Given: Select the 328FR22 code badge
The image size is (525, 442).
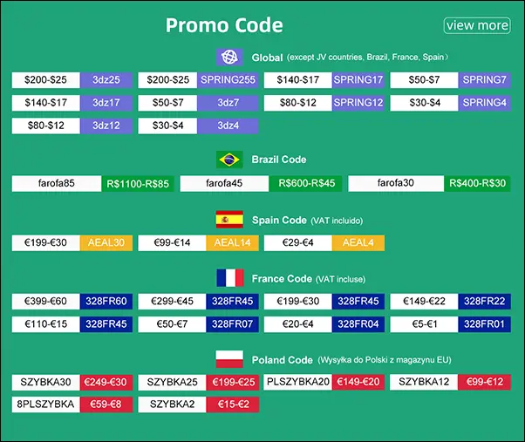Looking at the screenshot, I should 485,302.
